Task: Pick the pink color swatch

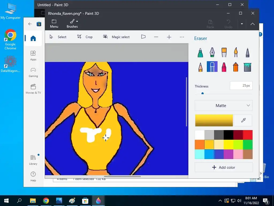Action: click(238, 154)
